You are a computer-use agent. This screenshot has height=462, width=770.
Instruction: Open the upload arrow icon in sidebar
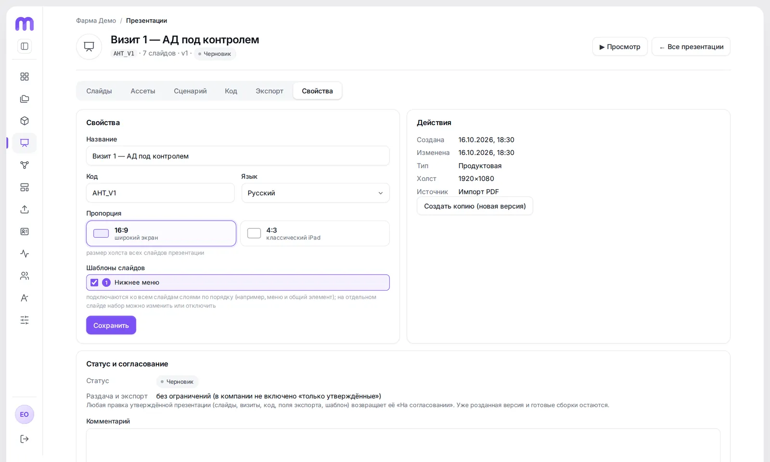tap(25, 209)
